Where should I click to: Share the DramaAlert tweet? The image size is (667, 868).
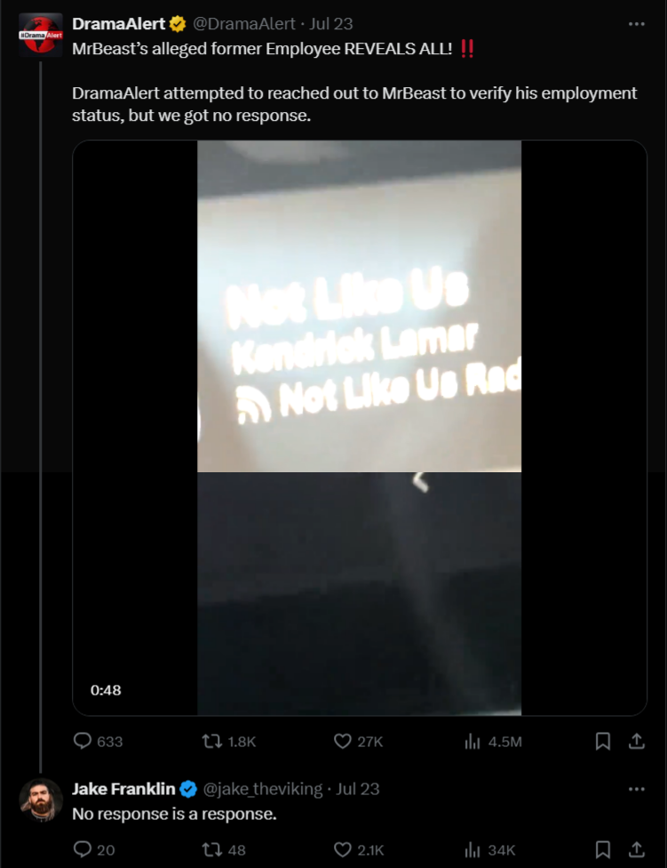point(637,741)
